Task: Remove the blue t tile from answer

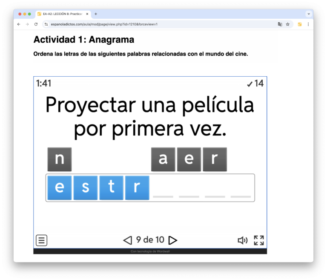Action: (112, 188)
